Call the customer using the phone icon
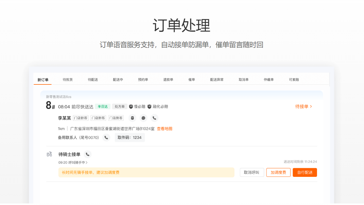 point(154,118)
